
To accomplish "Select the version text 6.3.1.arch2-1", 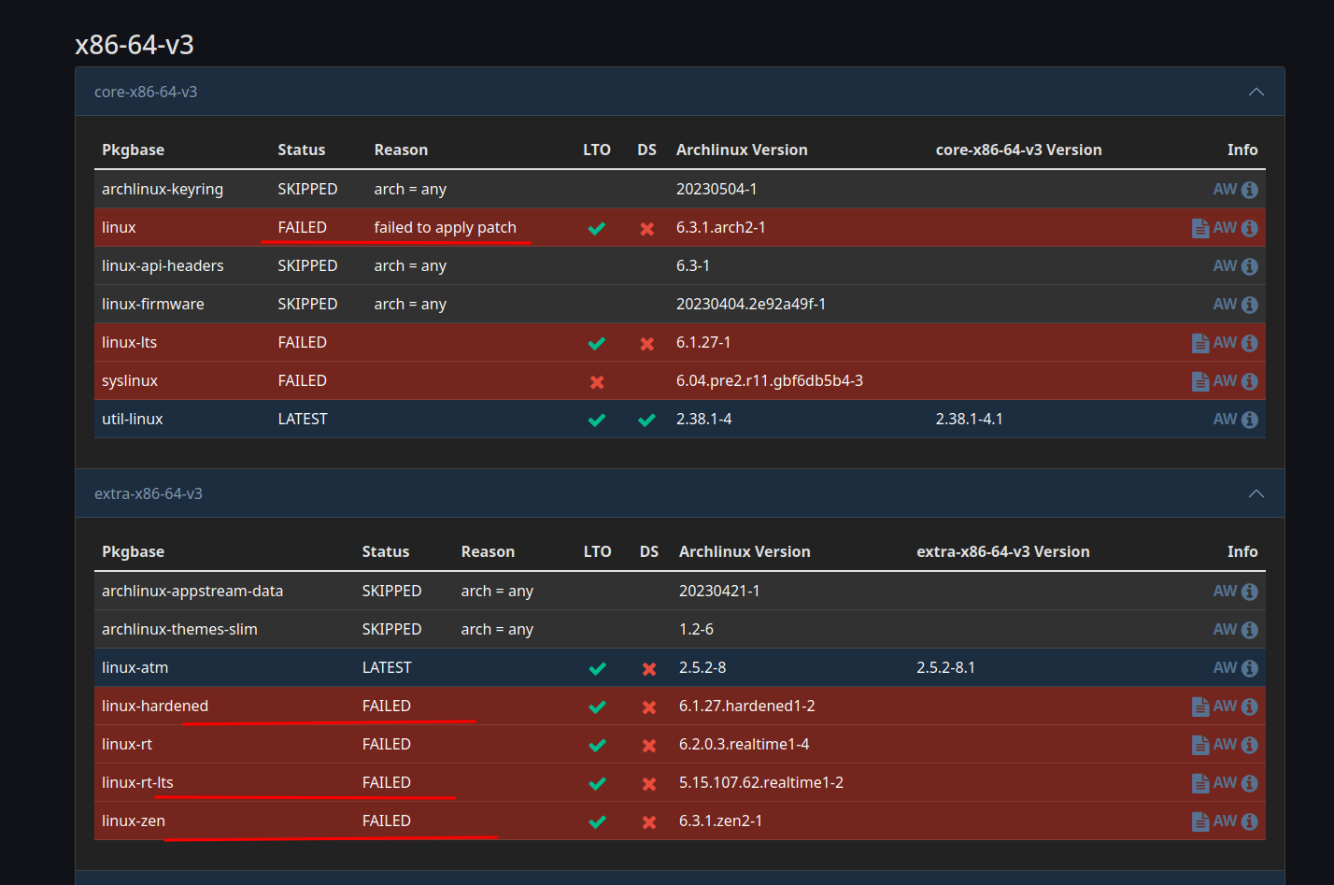I will [721, 227].
